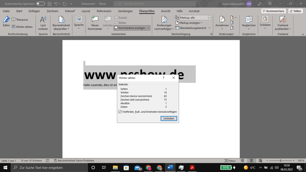Switch to the Start tab

click(x=19, y=11)
